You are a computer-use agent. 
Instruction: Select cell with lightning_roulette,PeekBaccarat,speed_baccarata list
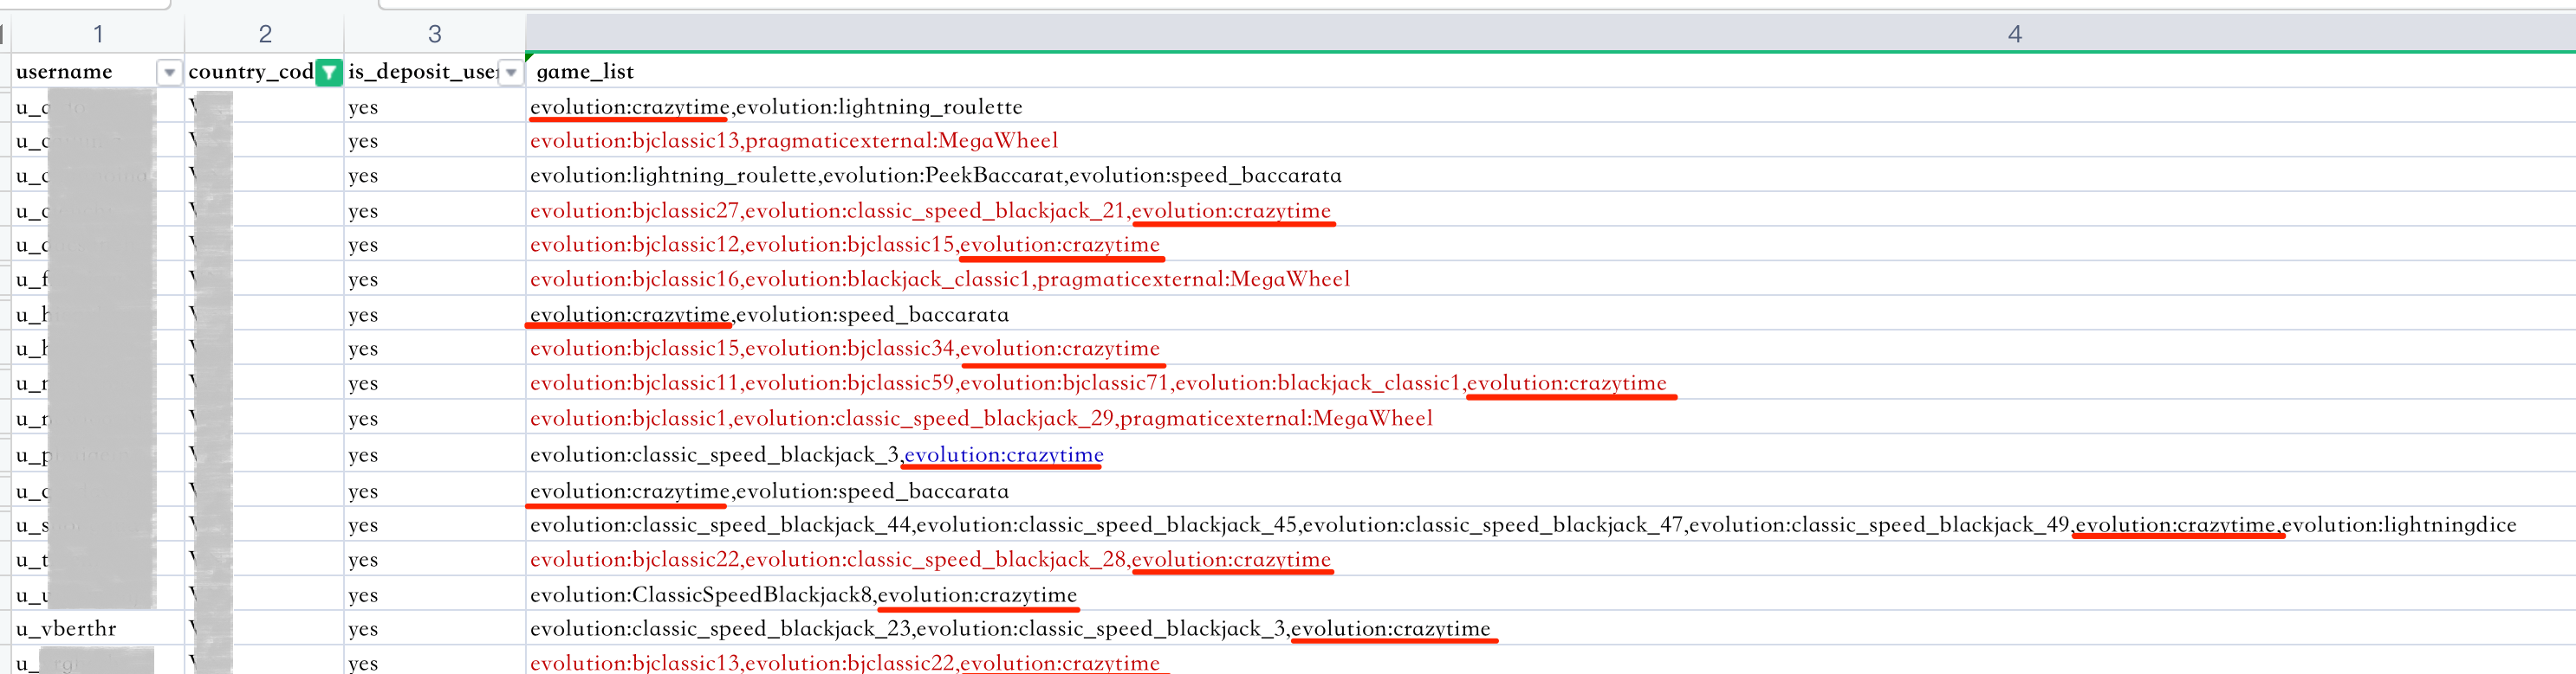click(1551, 176)
